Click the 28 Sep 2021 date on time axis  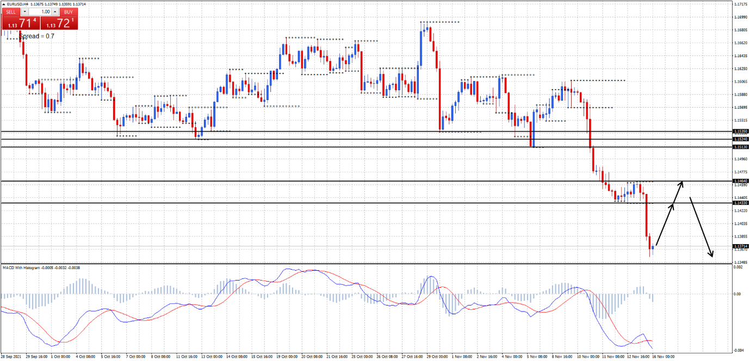pos(13,357)
